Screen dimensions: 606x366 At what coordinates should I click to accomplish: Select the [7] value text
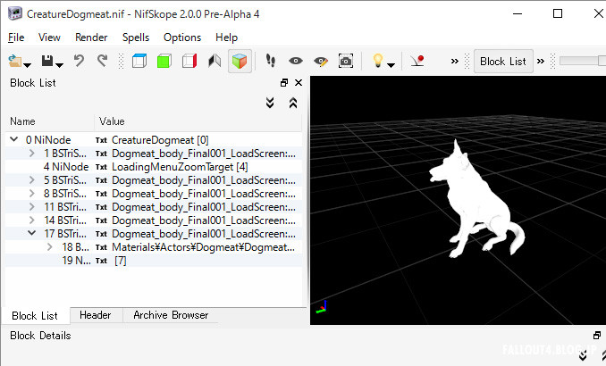coord(121,261)
